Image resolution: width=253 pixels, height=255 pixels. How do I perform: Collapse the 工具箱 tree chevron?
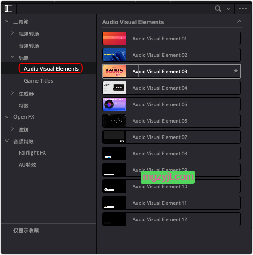coord(7,21)
